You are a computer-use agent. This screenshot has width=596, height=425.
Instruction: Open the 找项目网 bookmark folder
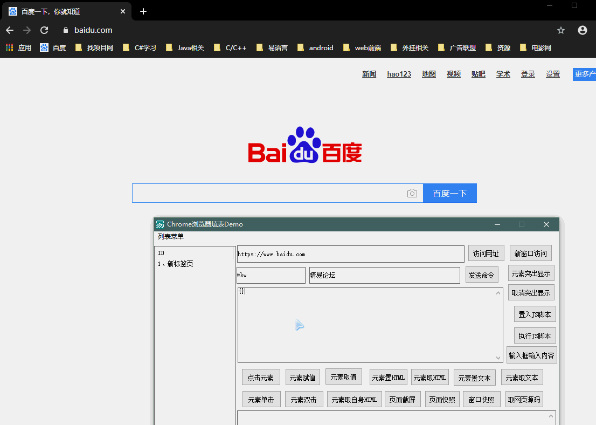[x=94, y=47]
